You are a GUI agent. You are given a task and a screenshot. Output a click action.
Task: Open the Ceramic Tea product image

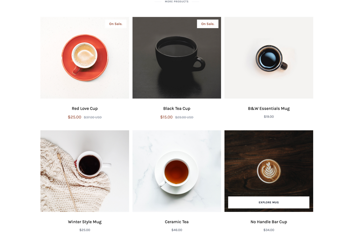[x=177, y=171]
